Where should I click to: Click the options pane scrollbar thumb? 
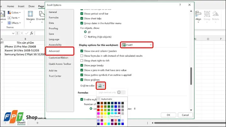[x=191, y=76]
